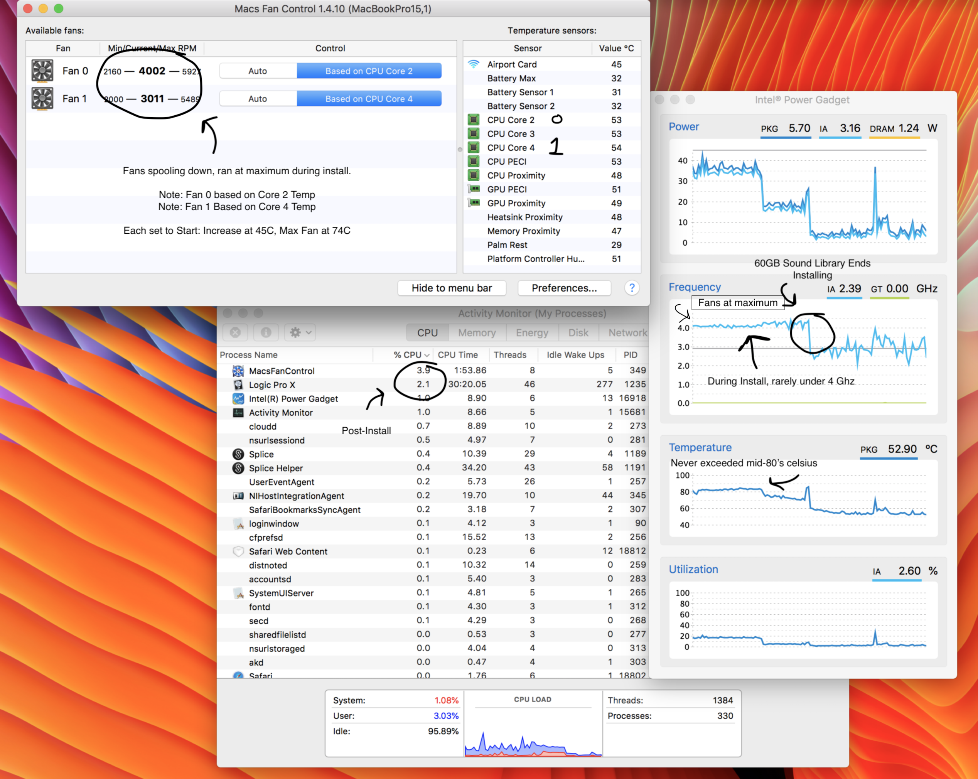This screenshot has width=978, height=779.
Task: Click Activity Monitor's quit process X icon
Action: [x=235, y=332]
